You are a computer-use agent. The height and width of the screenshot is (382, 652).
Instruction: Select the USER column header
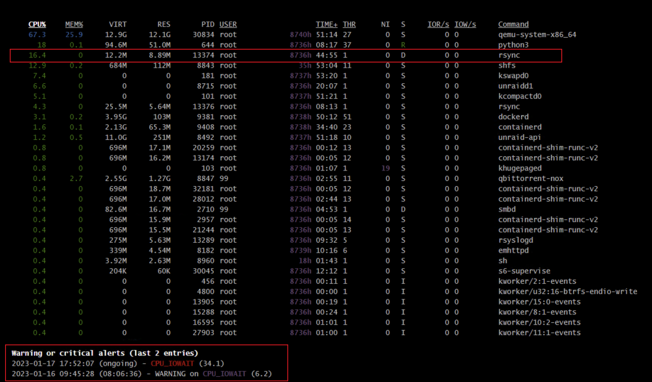point(228,25)
